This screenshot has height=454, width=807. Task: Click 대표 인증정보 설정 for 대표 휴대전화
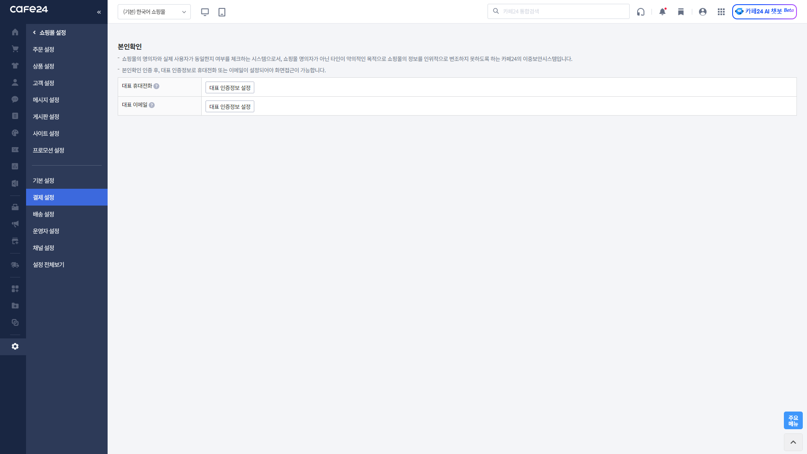pyautogui.click(x=230, y=87)
